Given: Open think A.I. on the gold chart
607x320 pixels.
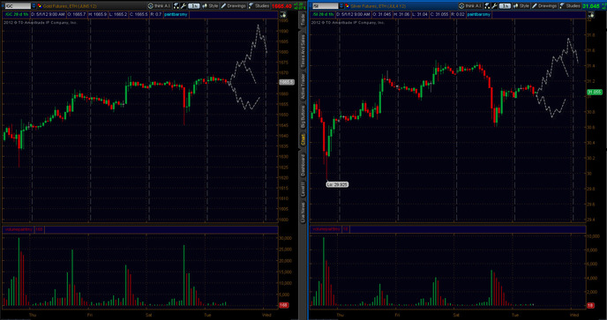Looking at the screenshot, I should tap(159, 6).
